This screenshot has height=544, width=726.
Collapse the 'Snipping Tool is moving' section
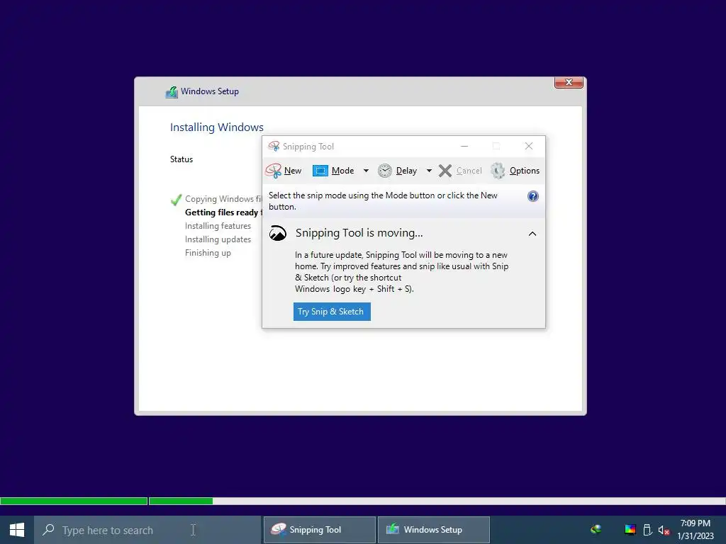pos(532,234)
